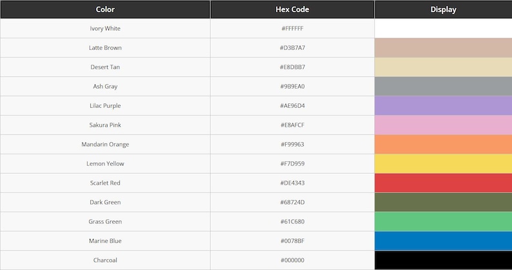Select the Dark Green color name
Viewport: 512px width, 270px height.
(105, 202)
